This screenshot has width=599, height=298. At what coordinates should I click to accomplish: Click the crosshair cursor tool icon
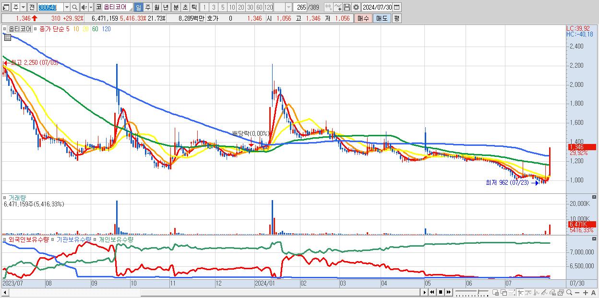[x=520, y=292]
